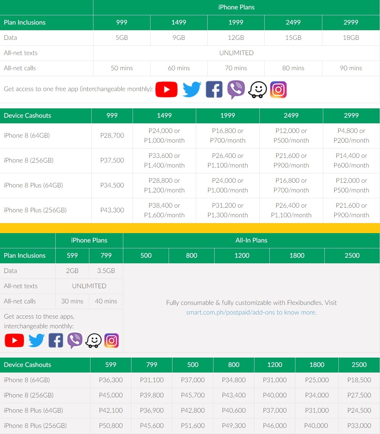Click the 'P16,800 or P700/month' cell under plan 1999
The height and width of the screenshot is (434, 380).
[228, 136]
